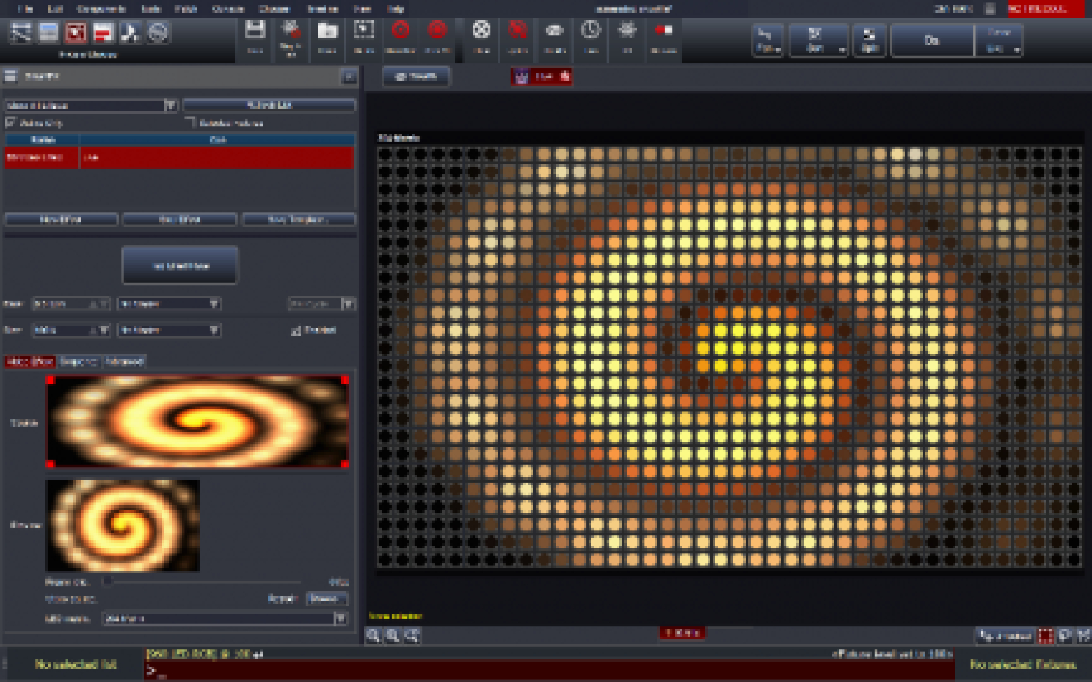Click the square frame toolbar icon

click(x=364, y=30)
